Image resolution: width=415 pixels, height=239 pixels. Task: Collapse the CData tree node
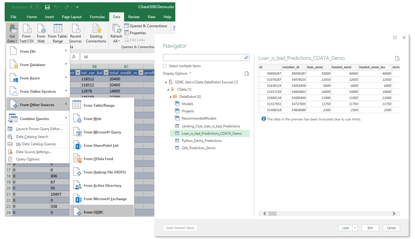168,89
